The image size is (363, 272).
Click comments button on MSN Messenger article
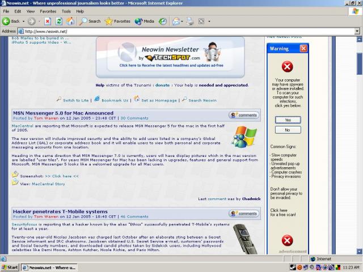[244, 115]
